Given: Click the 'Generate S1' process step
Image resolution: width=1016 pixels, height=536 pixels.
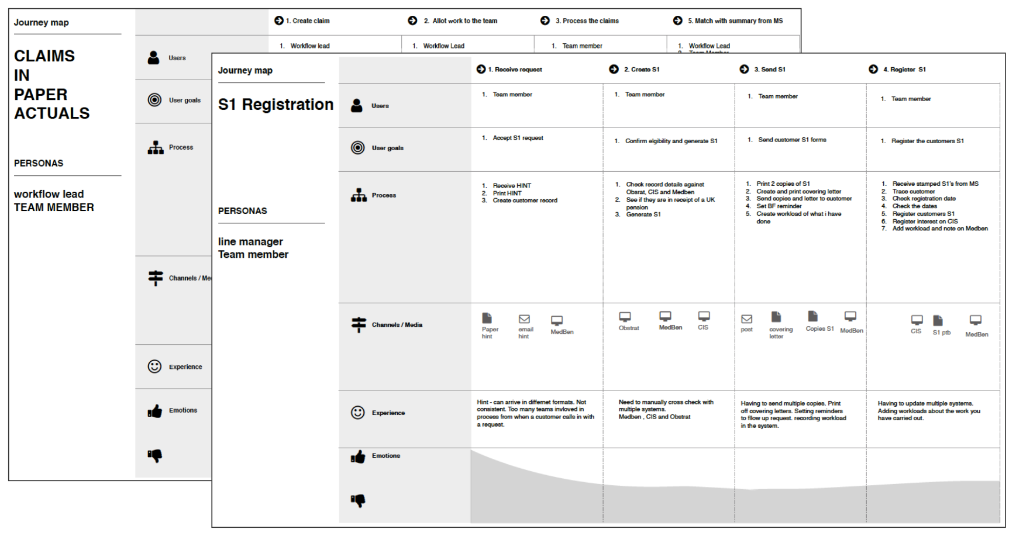Looking at the screenshot, I should pos(643,215).
